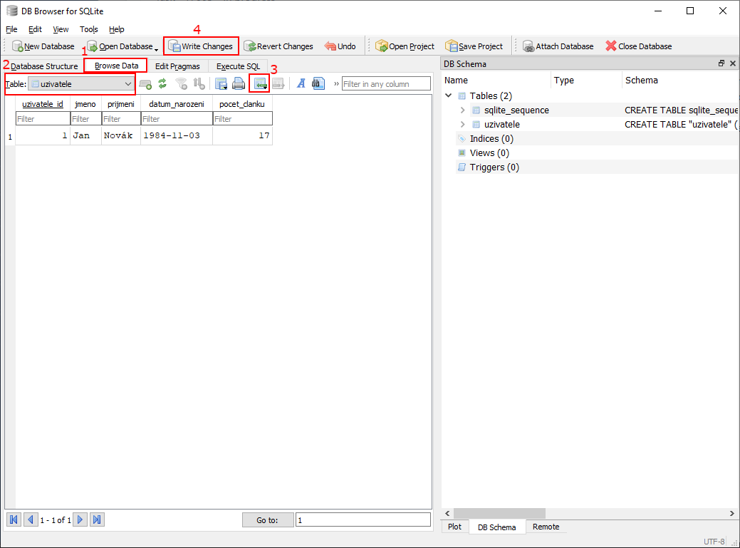The image size is (740, 548).
Task: Select the cell containing Novák
Action: coord(121,135)
